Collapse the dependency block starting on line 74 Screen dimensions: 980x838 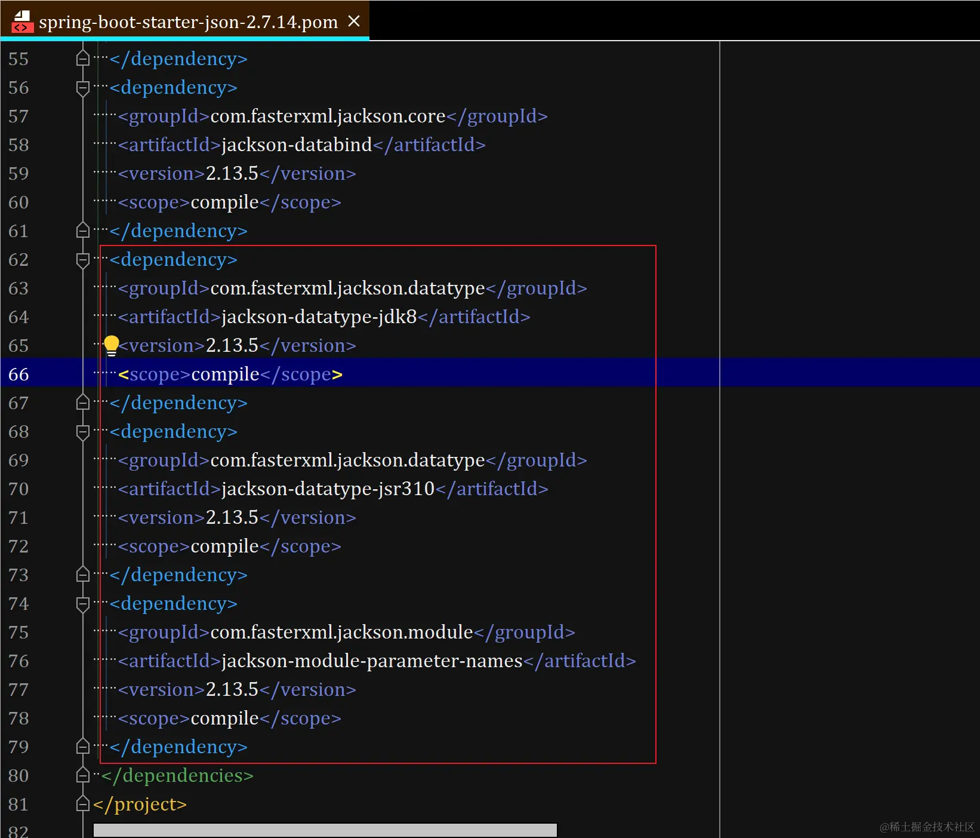coord(83,604)
